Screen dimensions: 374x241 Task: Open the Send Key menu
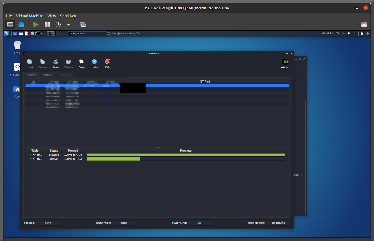68,16
